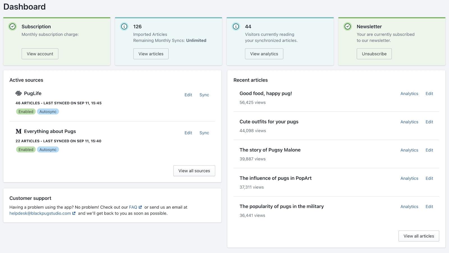The width and height of the screenshot is (449, 253).
Task: Open the View account button
Action: tap(40, 54)
